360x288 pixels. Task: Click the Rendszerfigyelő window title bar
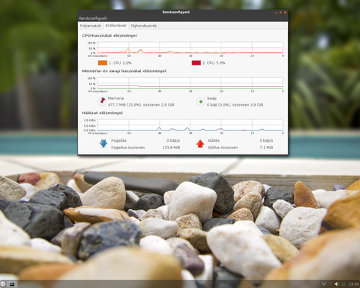[x=175, y=12]
